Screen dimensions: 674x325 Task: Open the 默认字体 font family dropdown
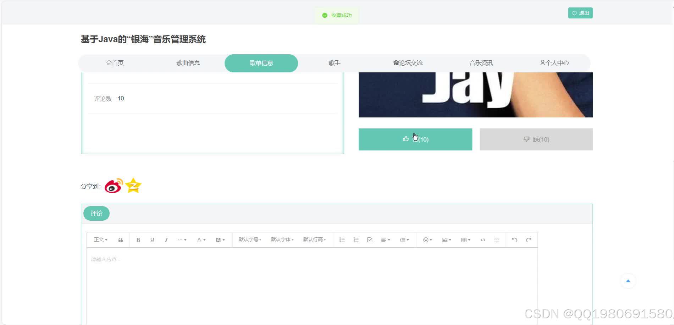pyautogui.click(x=282, y=239)
